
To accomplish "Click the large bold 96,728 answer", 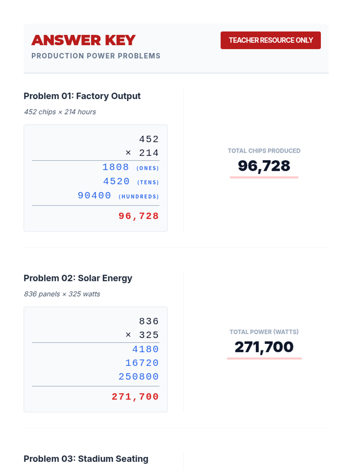I will (x=264, y=166).
